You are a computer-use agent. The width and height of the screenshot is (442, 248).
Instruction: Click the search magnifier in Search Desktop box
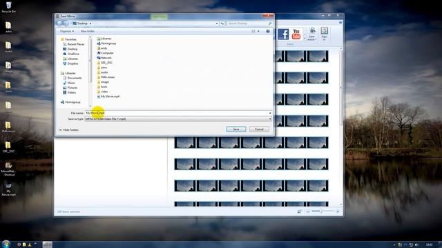pos(270,23)
